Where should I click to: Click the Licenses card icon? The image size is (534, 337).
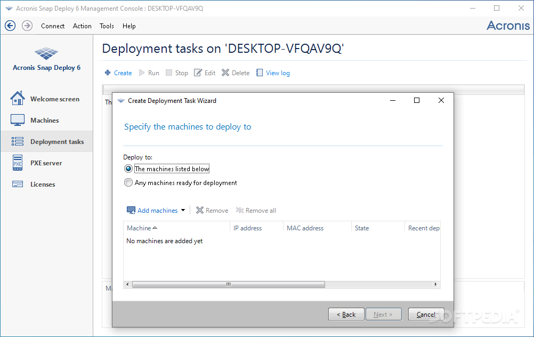(18, 184)
